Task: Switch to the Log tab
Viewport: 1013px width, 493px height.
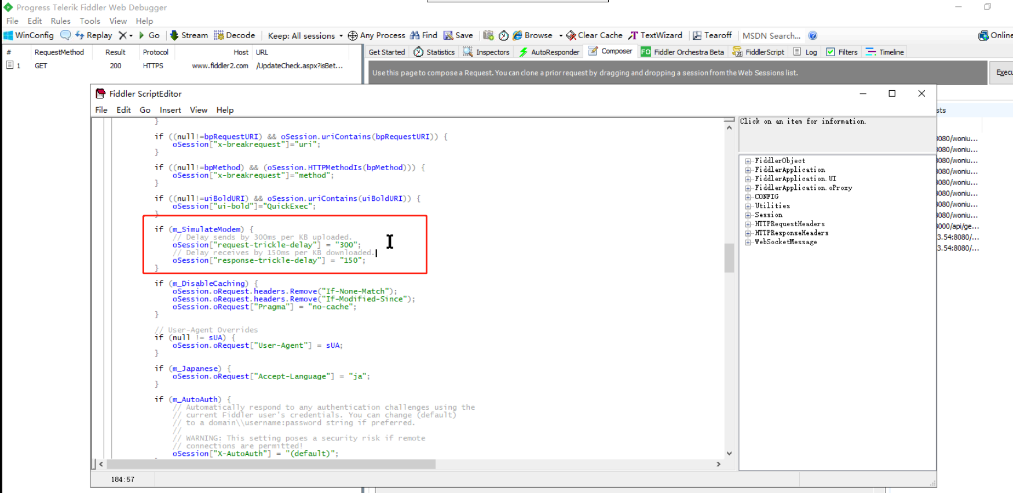Action: [x=805, y=52]
